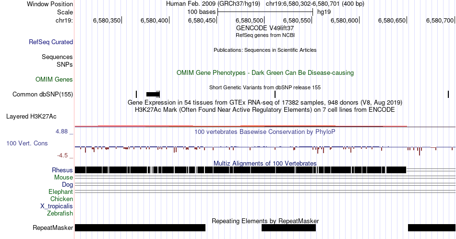Click the rightmost dbSNP variant marker
Image resolution: width=456 pixels, height=239 pixels.
[x=448, y=94]
